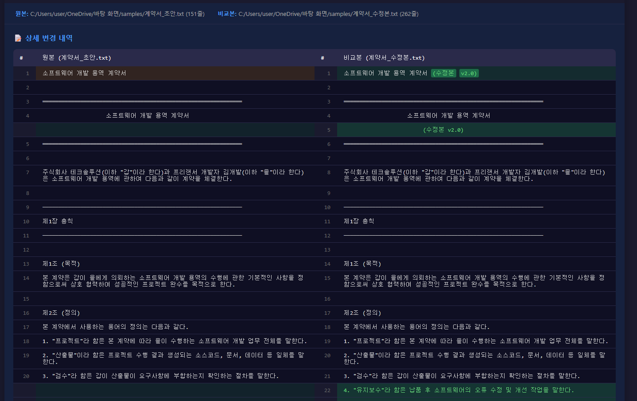Click 제2조 (정의) in the comparison pane
This screenshot has width=637, height=401.
coord(362,313)
